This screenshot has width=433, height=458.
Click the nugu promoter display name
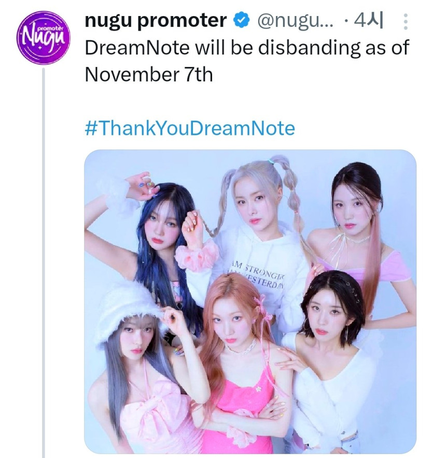(x=156, y=21)
